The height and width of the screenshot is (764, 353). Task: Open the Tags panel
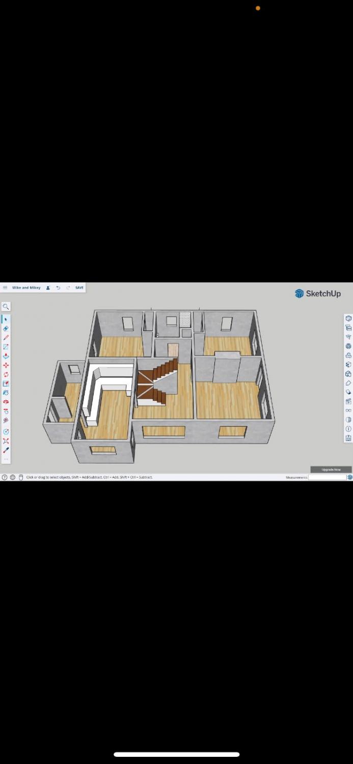(348, 383)
